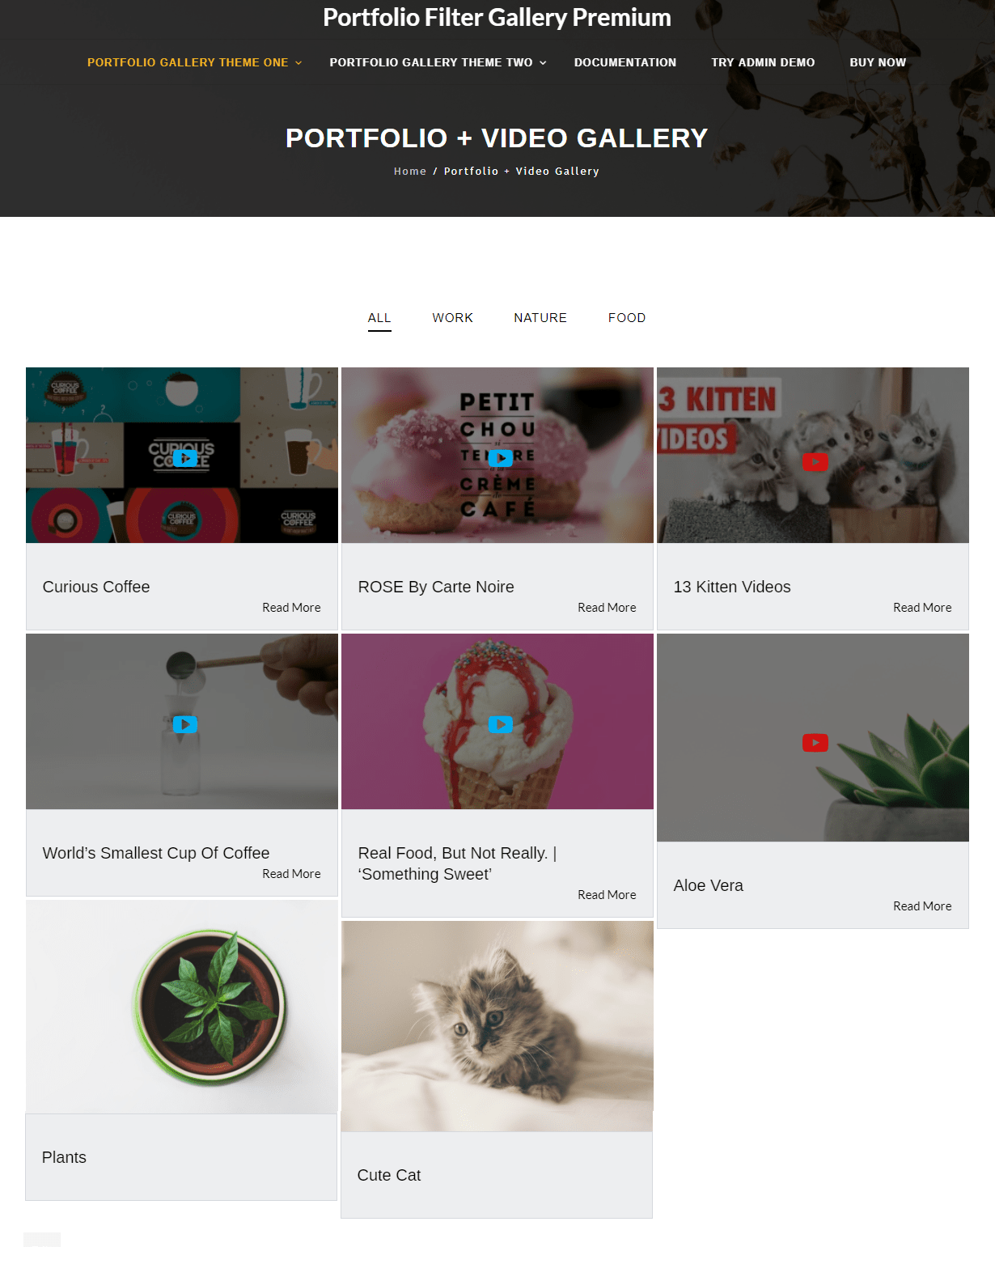Read More about 13 Kitten Videos
This screenshot has height=1264, width=995.
coord(922,608)
